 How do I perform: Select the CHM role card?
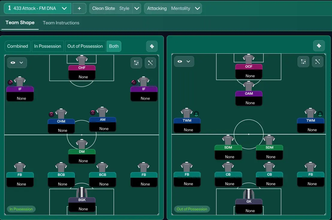tap(61, 126)
